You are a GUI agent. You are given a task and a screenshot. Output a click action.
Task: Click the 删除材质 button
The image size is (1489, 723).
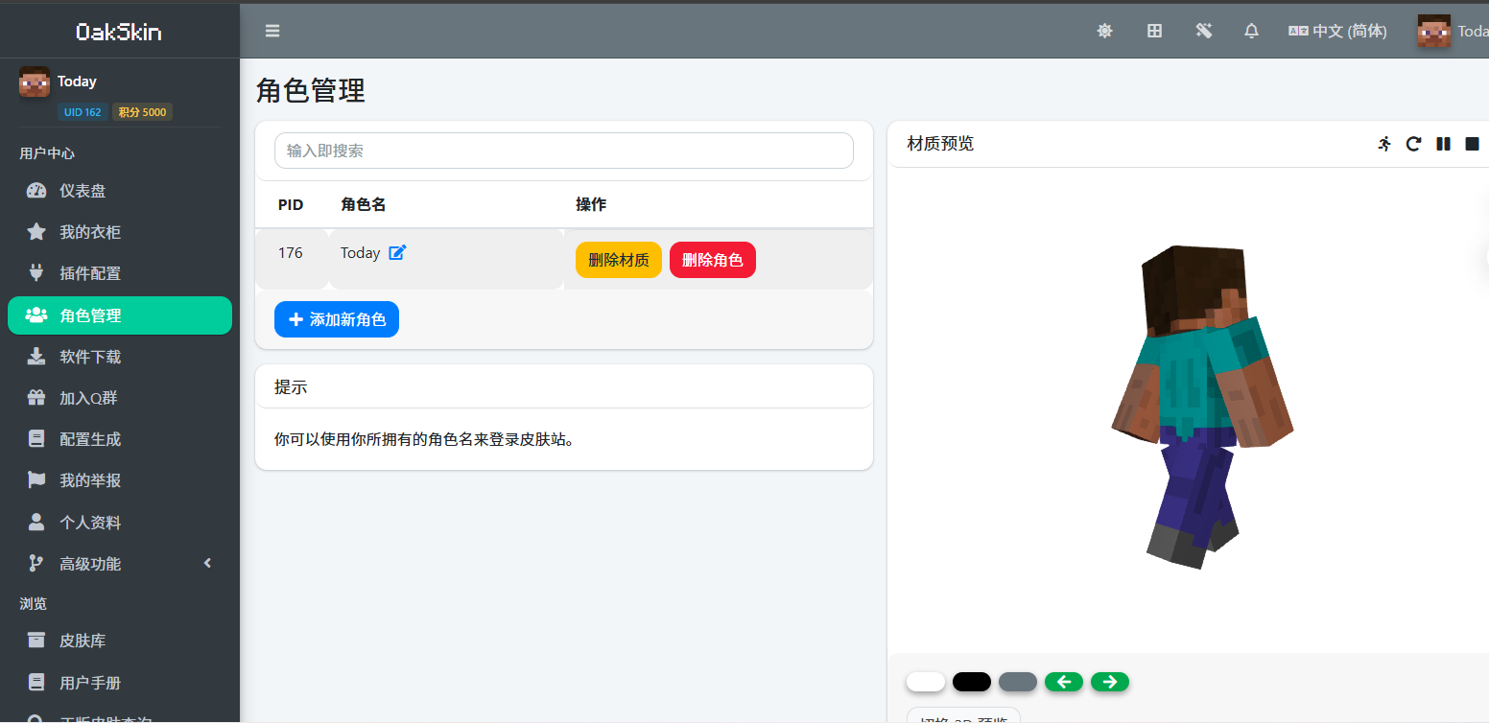[619, 260]
